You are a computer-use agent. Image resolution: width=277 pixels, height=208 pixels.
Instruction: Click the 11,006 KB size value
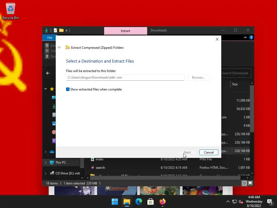[243, 100]
